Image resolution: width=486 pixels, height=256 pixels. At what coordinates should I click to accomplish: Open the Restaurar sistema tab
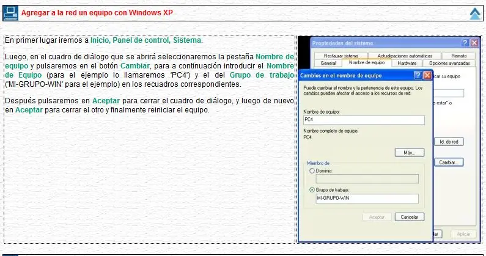click(341, 56)
